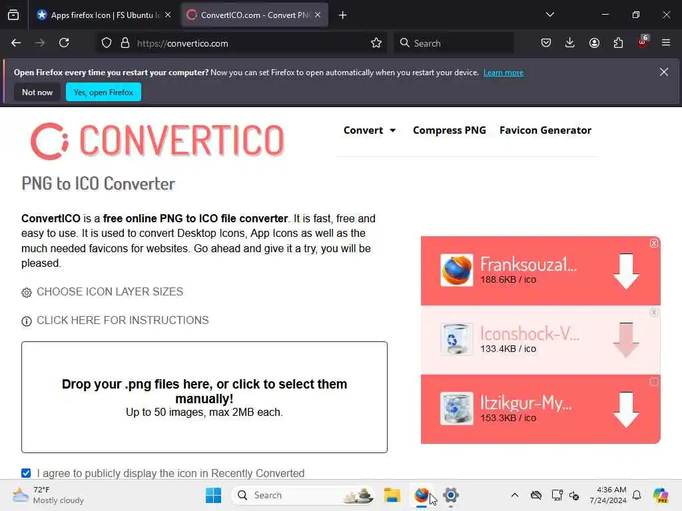This screenshot has height=511, width=682.
Task: Download the Itzikgur-My ico file
Action: coord(626,409)
